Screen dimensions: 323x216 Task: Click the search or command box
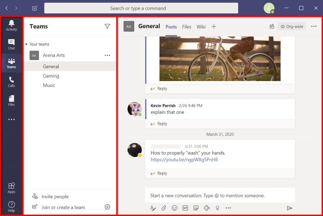coord(141,8)
